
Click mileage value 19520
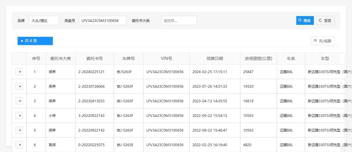(248, 87)
